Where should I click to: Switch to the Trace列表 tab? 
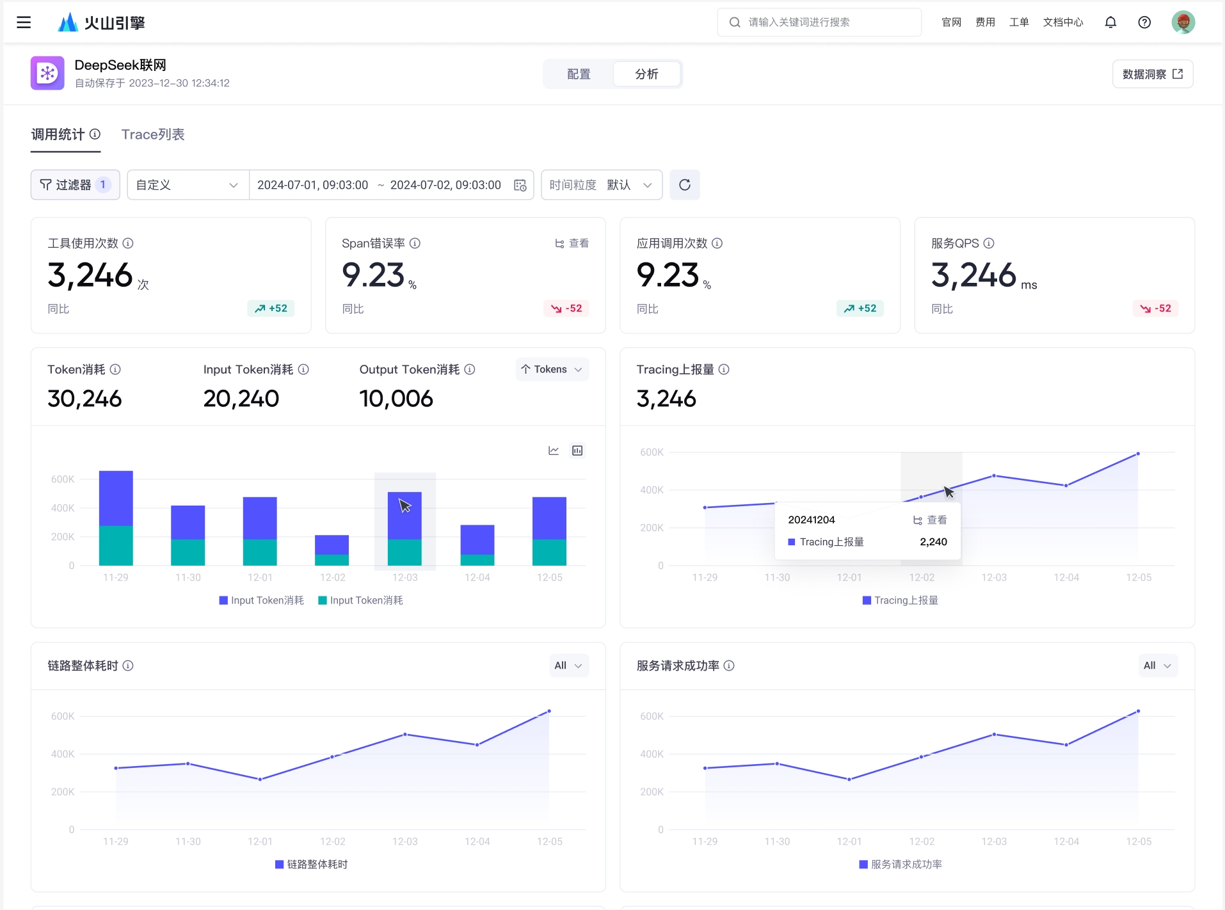(153, 134)
